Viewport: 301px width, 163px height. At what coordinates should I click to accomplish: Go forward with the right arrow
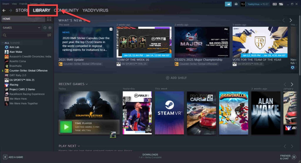click(x=11, y=10)
